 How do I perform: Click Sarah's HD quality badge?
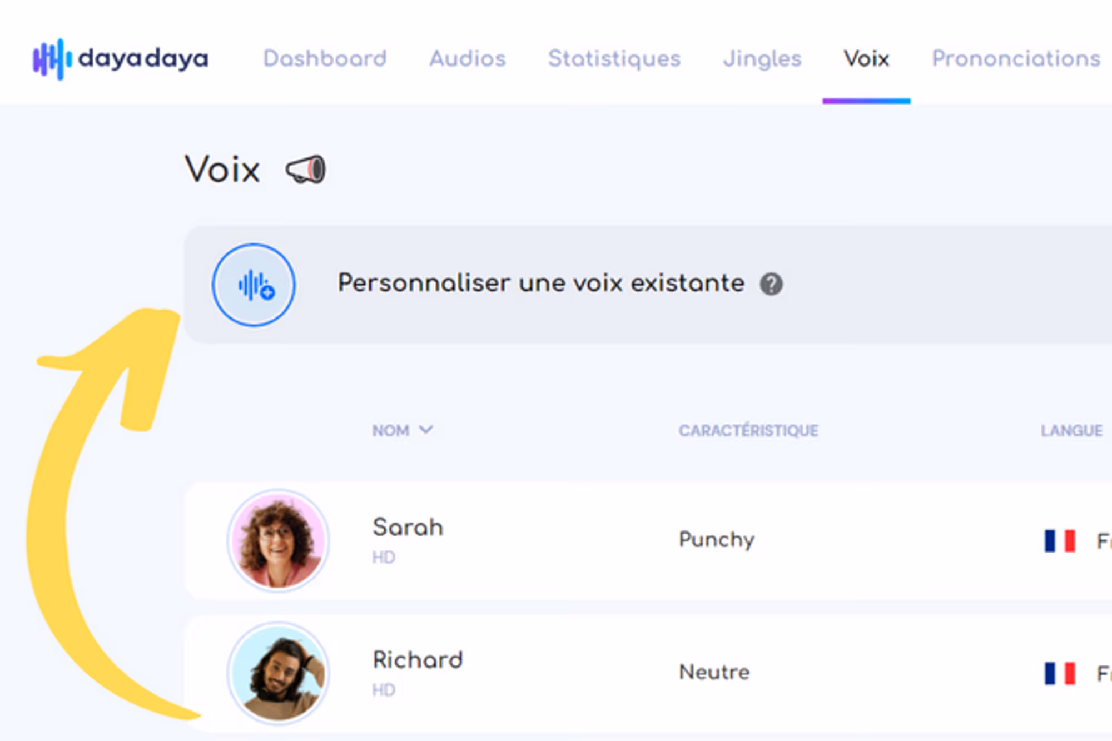tap(384, 557)
